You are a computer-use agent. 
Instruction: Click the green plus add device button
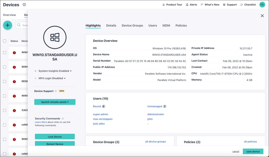tap(8, 25)
